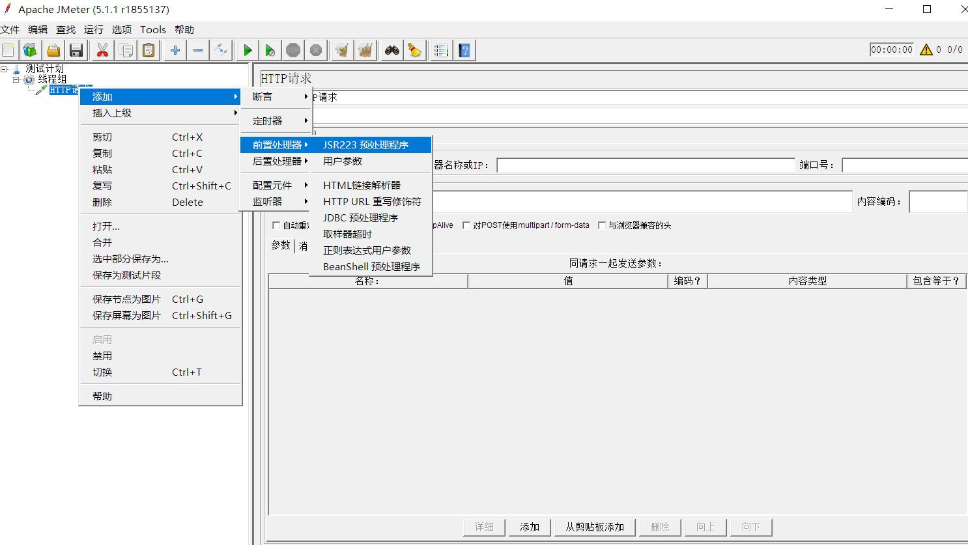
Task: Reset search with the yellow broom icon
Action: coord(415,50)
